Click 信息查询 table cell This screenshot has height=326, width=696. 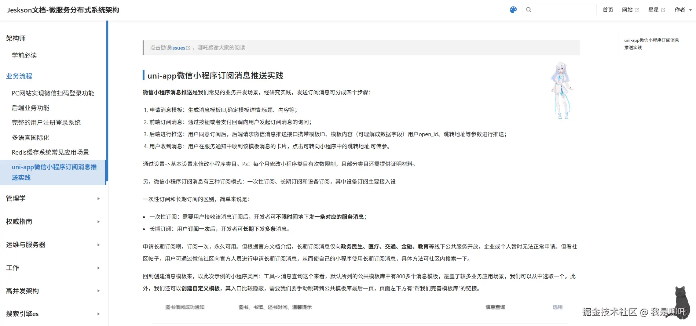(495, 307)
